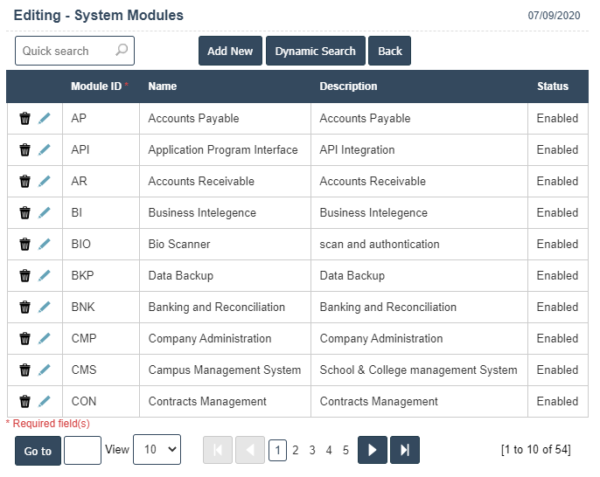Screen dimensions: 600x477
Task: Click the Go to page number box
Action: pyautogui.click(x=82, y=451)
